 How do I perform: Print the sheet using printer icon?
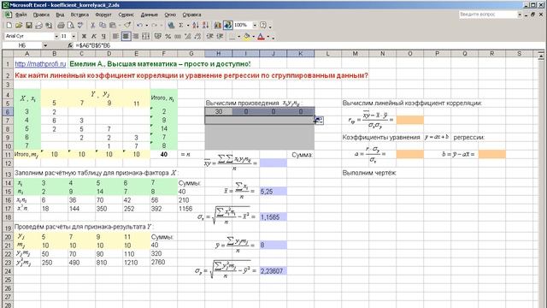pos(61,25)
